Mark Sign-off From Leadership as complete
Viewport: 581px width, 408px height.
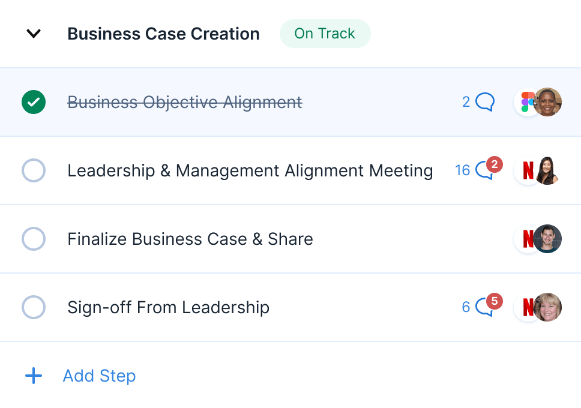pos(34,307)
